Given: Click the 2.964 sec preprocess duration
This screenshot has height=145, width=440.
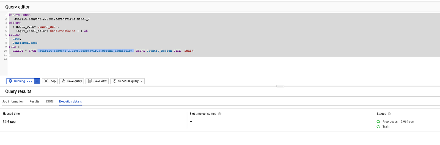Looking at the screenshot, I should [407, 122].
